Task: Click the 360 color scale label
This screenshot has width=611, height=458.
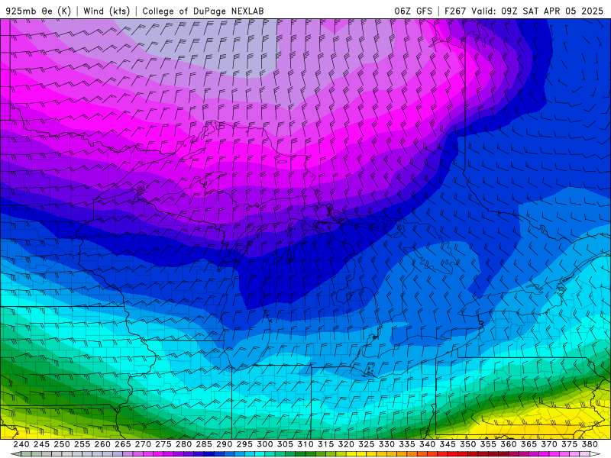Action: pos(508,444)
